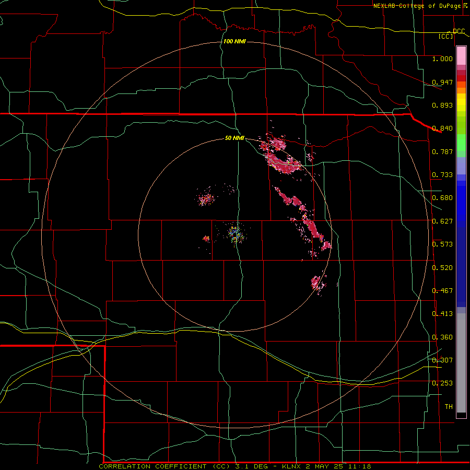The image size is (470, 470).
Task: Click the 0.680 scale value
Action: (442, 198)
